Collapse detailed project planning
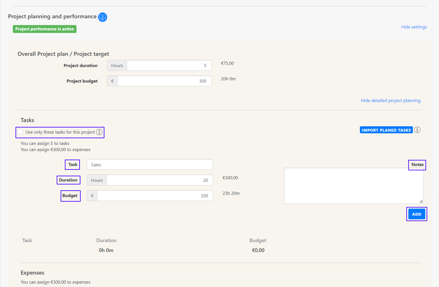Image resolution: width=439 pixels, height=287 pixels. click(391, 100)
